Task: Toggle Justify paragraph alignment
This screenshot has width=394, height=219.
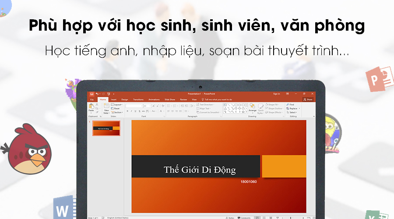Action: (180, 111)
